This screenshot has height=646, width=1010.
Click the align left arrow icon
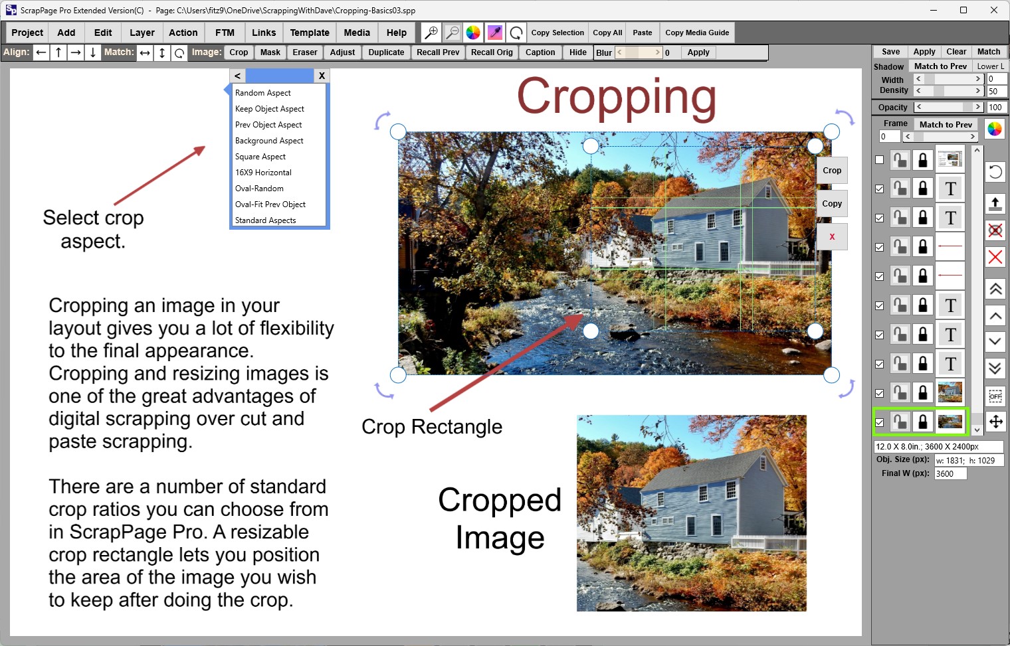coord(41,52)
